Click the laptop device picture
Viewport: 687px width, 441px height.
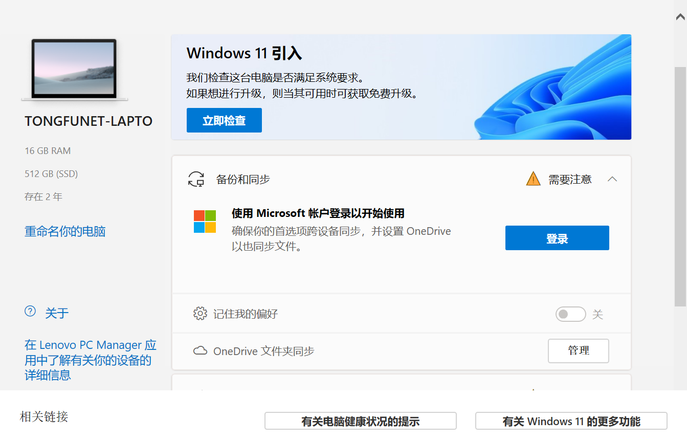pos(75,69)
